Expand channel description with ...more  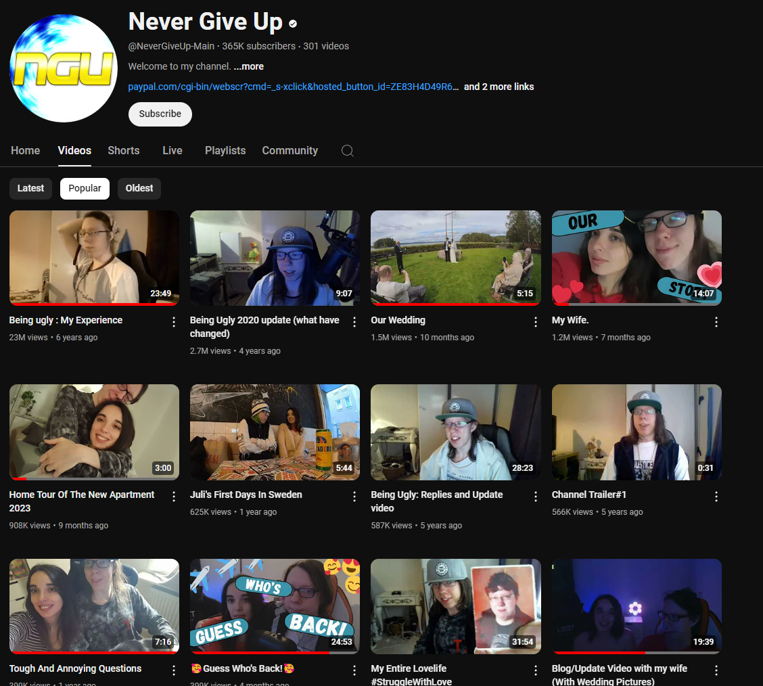(249, 67)
